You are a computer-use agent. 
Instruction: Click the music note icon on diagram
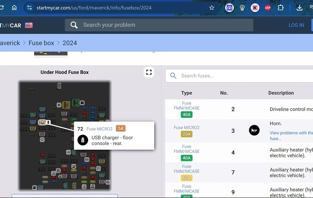click(x=93, y=186)
